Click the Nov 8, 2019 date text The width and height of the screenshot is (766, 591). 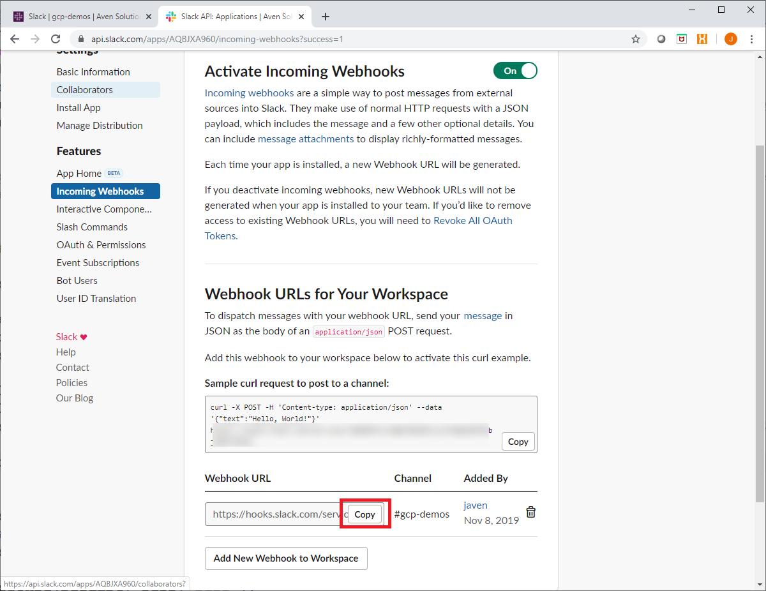tap(492, 520)
